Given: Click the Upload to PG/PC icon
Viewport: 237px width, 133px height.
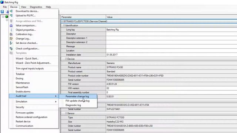Looking at the screenshot, I should pyautogui.click(x=11, y=16).
